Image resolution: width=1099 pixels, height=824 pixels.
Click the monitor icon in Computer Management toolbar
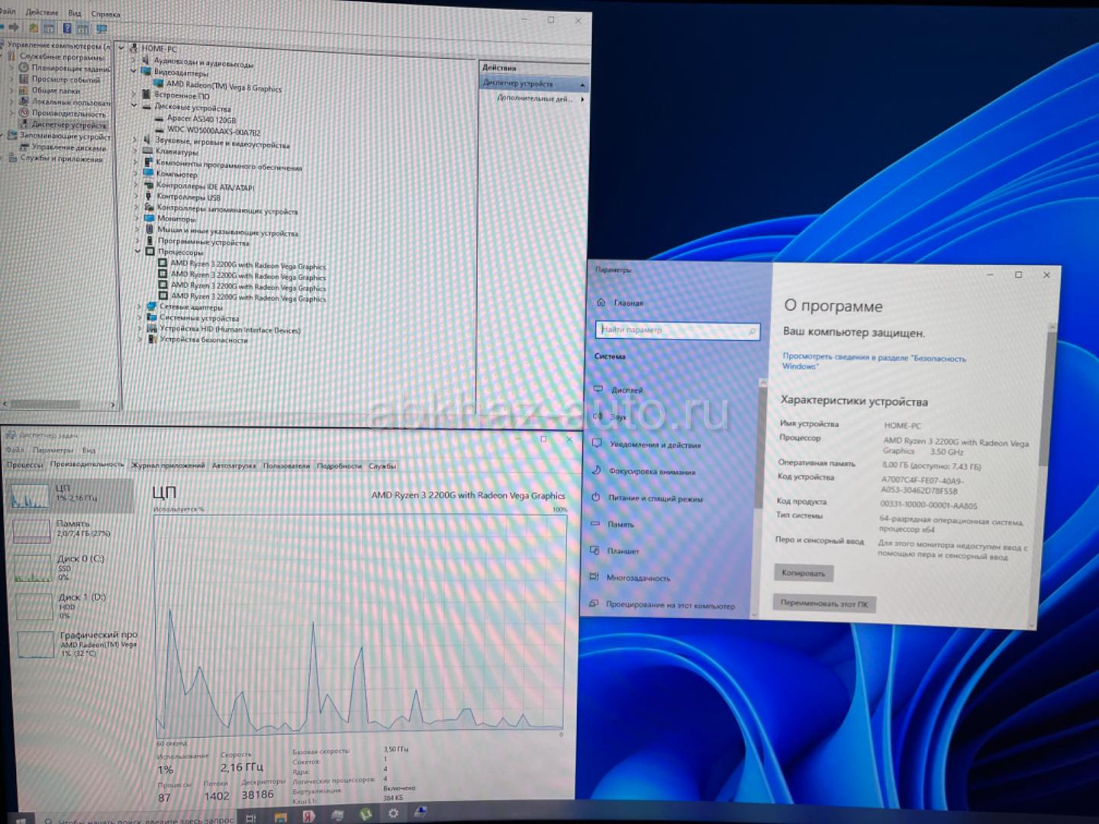(101, 29)
